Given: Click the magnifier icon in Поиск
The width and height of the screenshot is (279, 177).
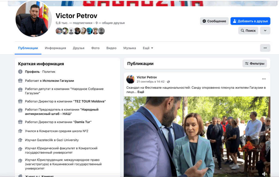Looking at the screenshot, I should click(x=242, y=30).
